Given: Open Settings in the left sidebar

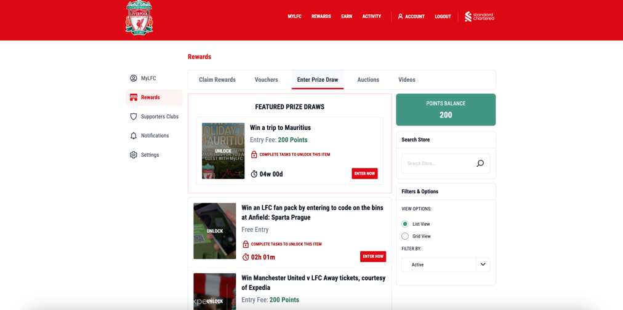Looking at the screenshot, I should coord(154,155).
